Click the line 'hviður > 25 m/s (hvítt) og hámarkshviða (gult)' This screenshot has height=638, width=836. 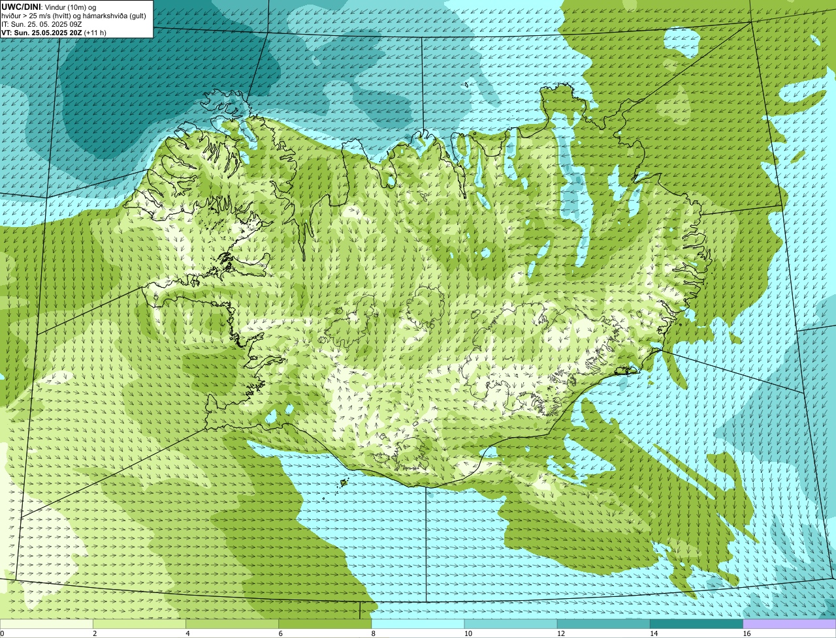pyautogui.click(x=74, y=15)
